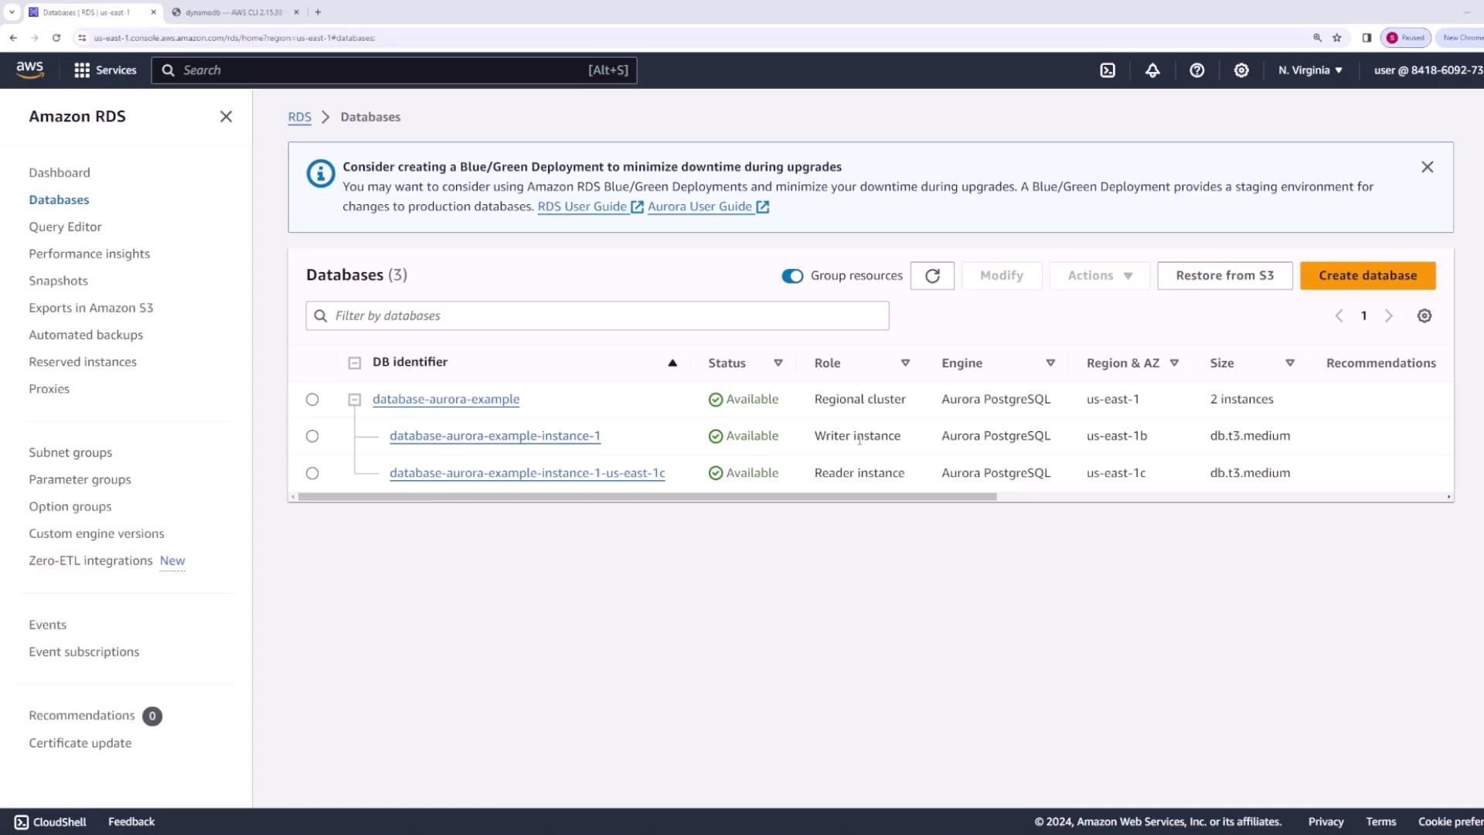The width and height of the screenshot is (1484, 835).
Task: Refresh the databases list
Action: point(932,276)
